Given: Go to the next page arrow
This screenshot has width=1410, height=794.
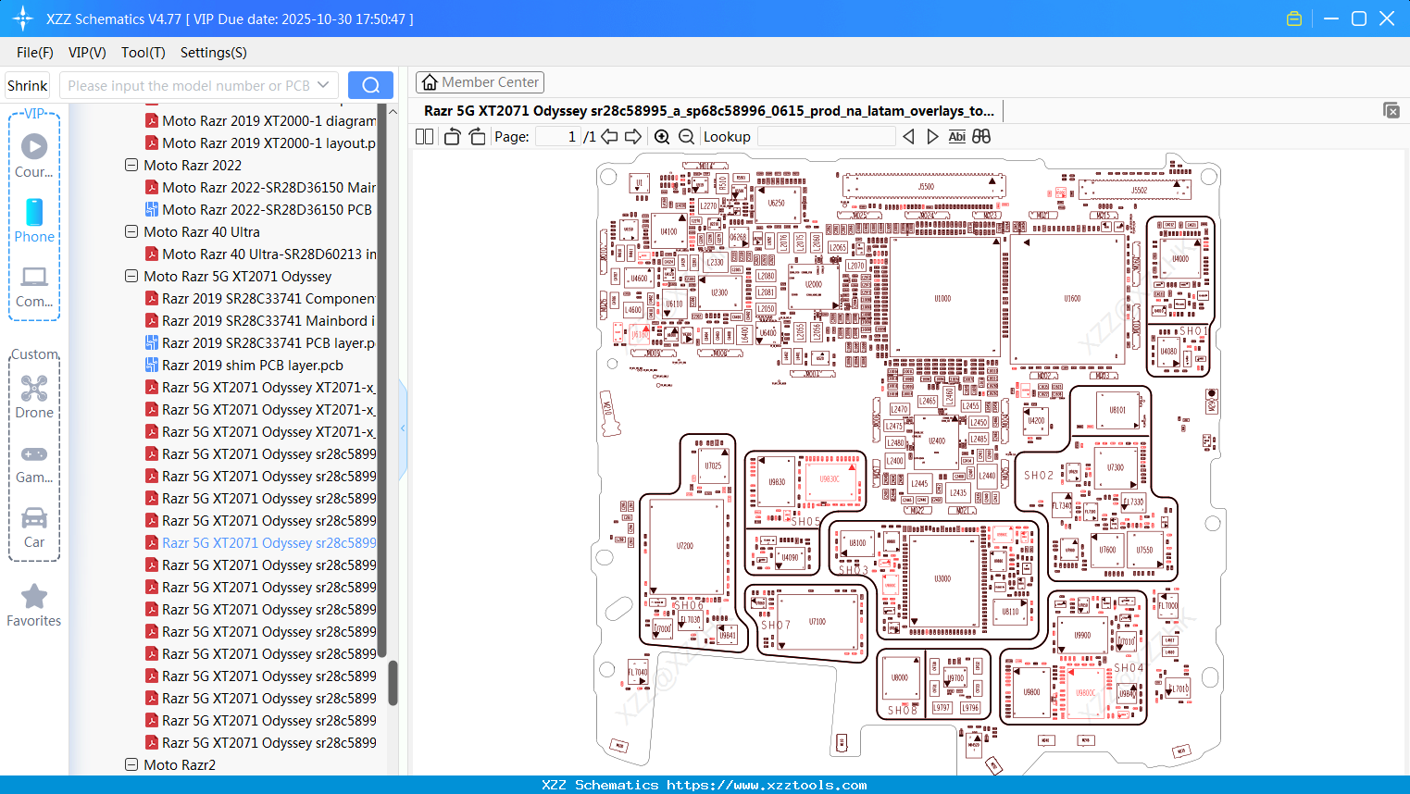Looking at the screenshot, I should tap(633, 137).
